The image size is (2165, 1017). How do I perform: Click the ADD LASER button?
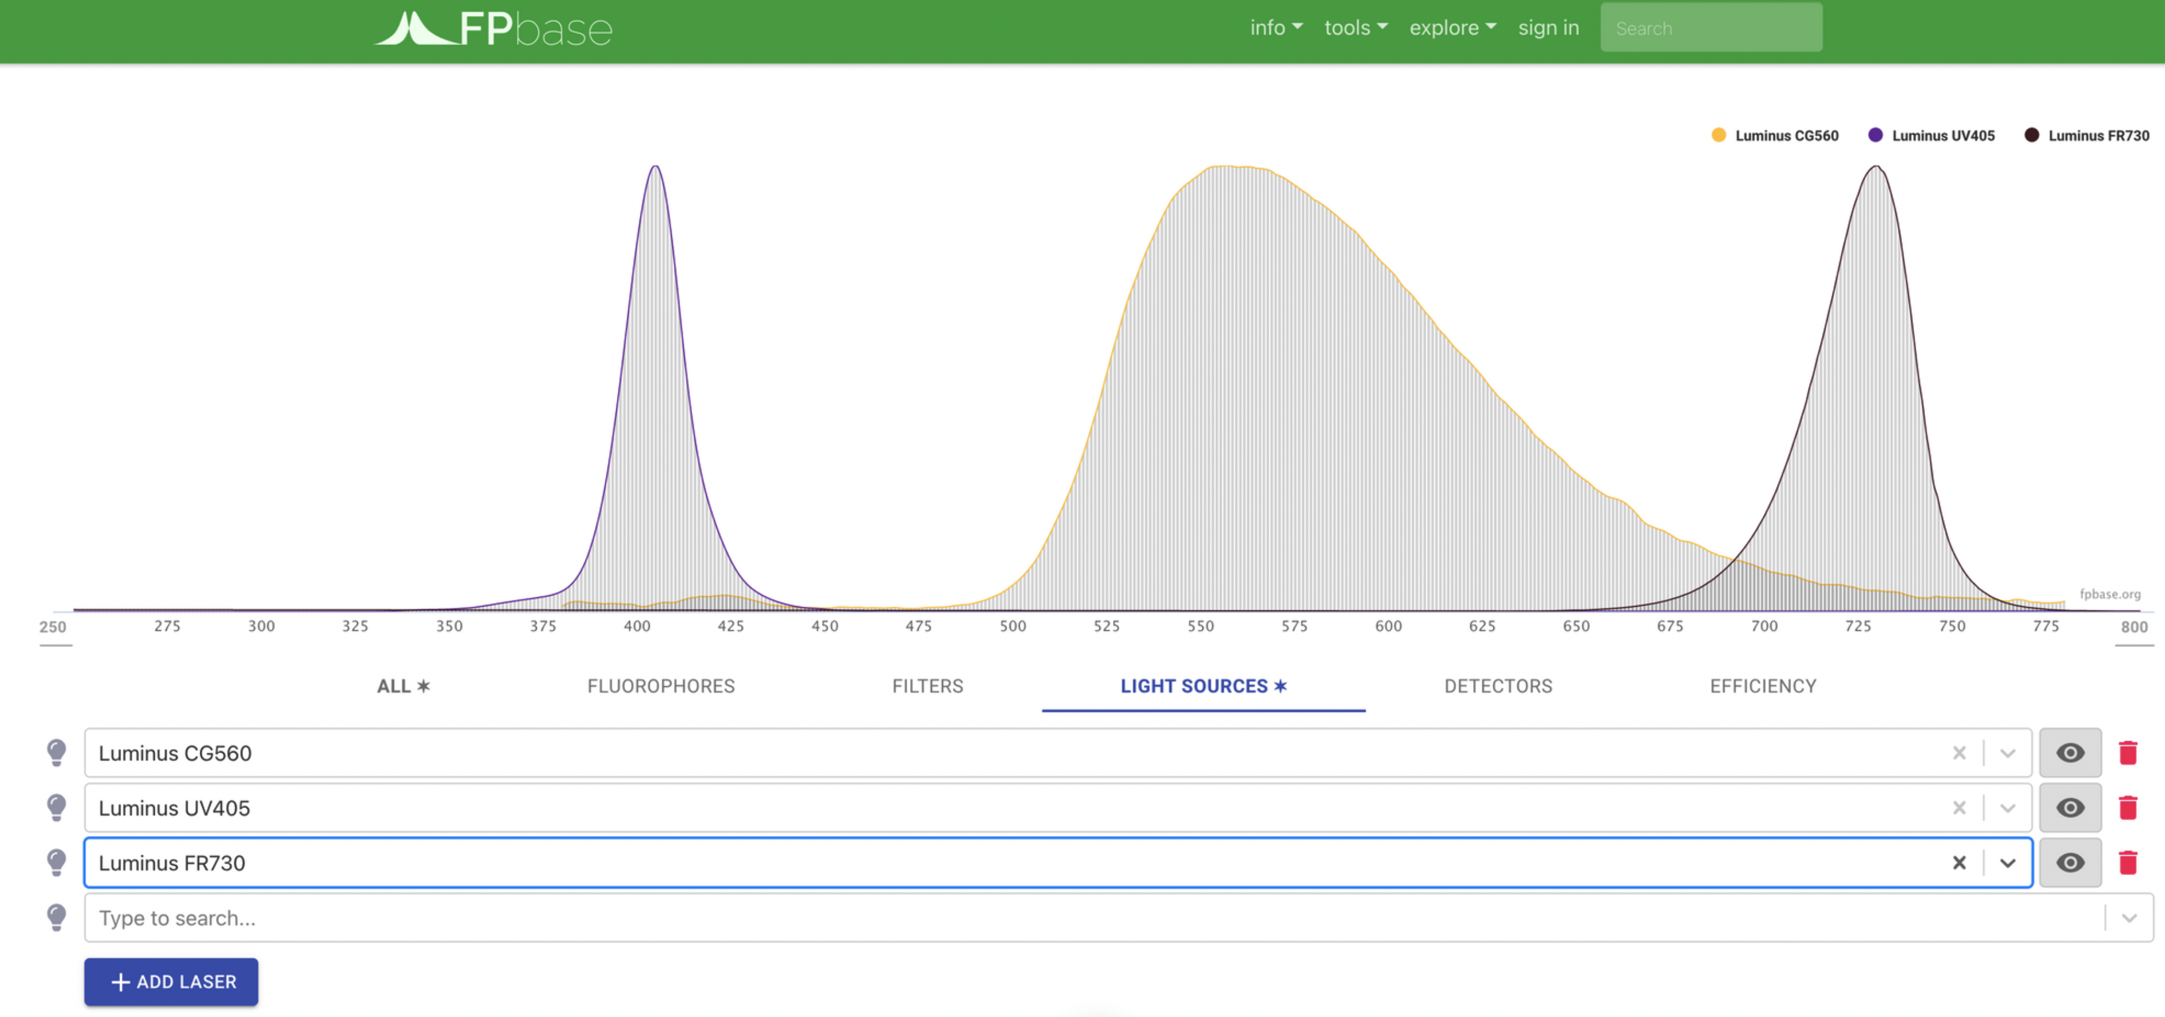click(171, 981)
